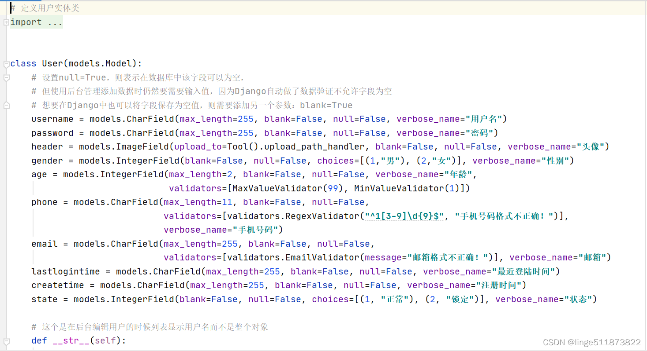Click the 'username' field name
The height and width of the screenshot is (351, 647).
[x=52, y=119]
